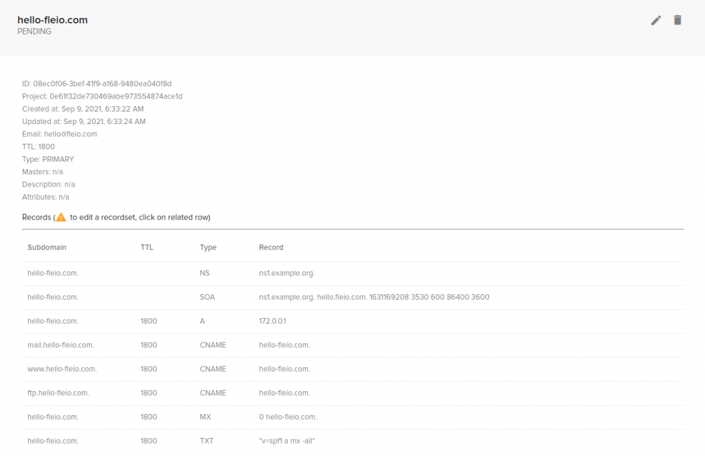
Task: Click the Description: n/a line
Action: 49,185
